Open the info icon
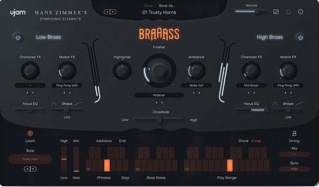The height and width of the screenshot is (187, 319). click(301, 12)
